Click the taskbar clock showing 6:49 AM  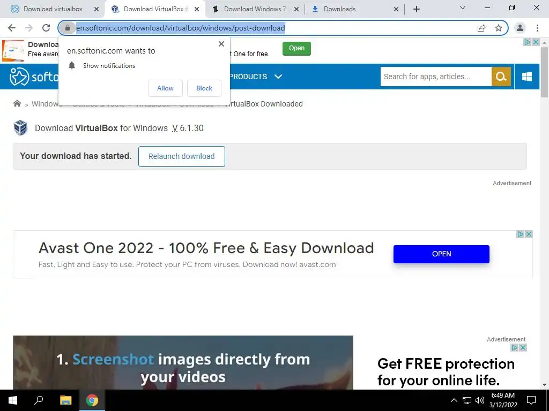coord(503,400)
